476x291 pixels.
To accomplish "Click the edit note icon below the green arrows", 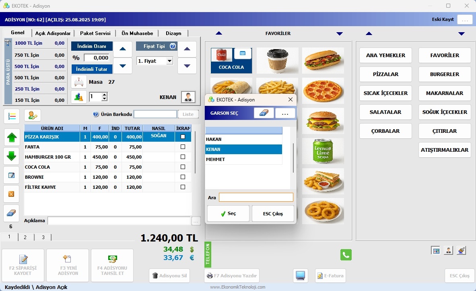I will (11, 175).
